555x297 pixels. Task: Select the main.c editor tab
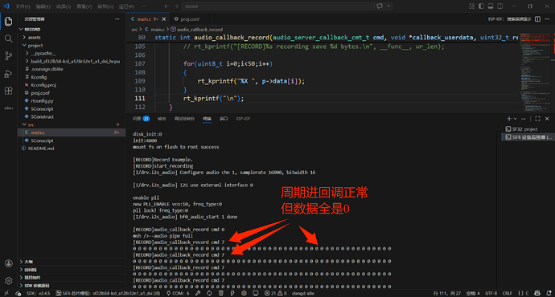[x=145, y=19]
